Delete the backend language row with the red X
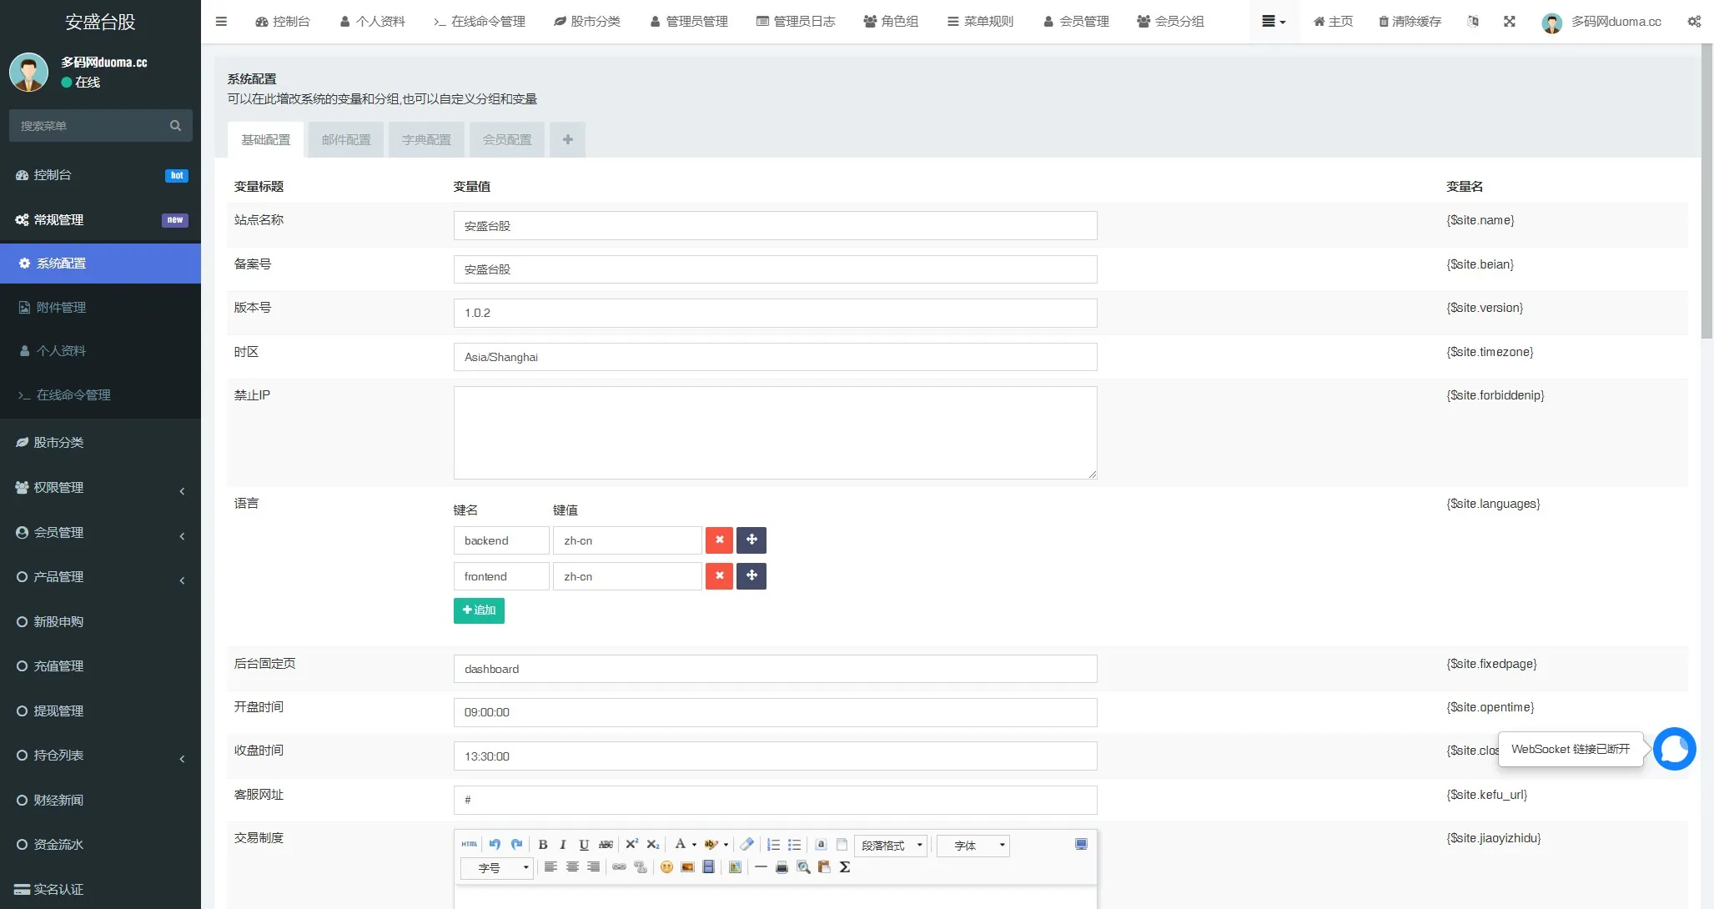This screenshot has width=1714, height=909. coord(719,540)
